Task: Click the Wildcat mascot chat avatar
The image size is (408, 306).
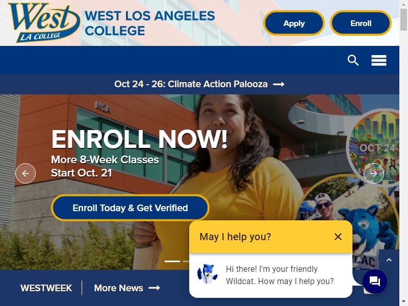Action: [x=206, y=274]
